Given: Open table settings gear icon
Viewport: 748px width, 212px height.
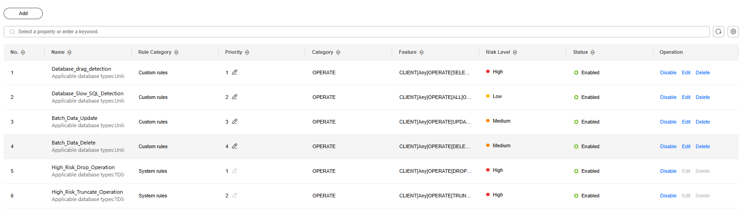Looking at the screenshot, I should (x=733, y=31).
